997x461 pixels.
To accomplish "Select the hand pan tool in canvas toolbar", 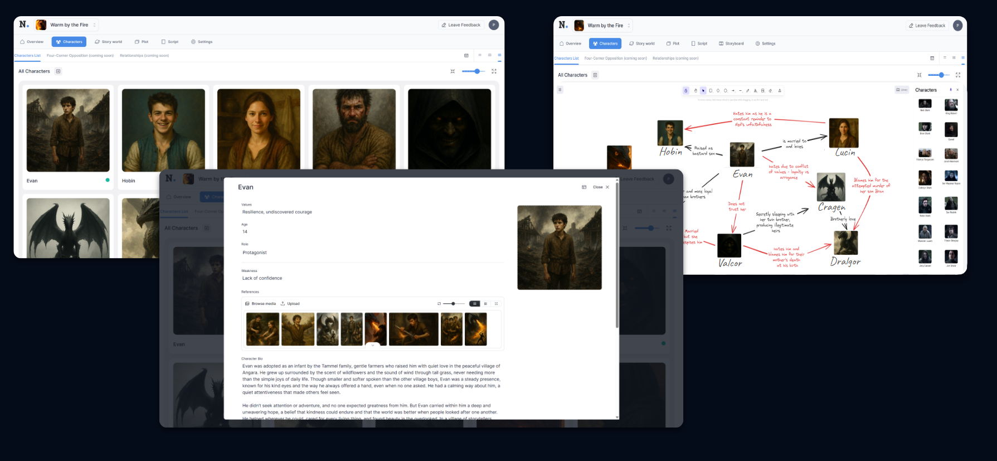I will 695,90.
